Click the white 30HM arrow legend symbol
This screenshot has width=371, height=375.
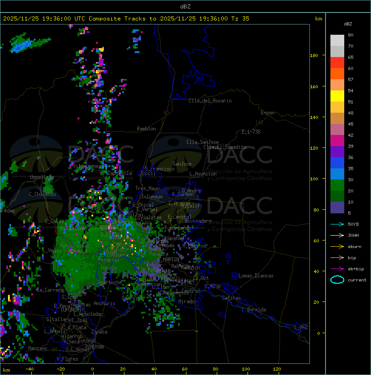(x=337, y=235)
